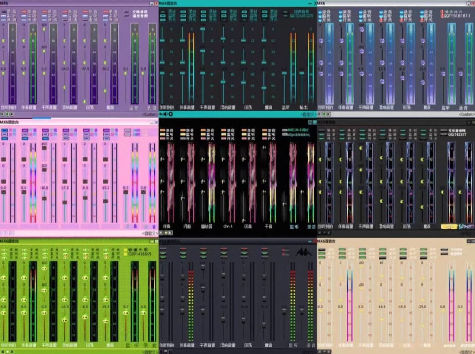Open the gear settings icon in teal mixer footer
This screenshot has height=354, width=475.
click(171, 114)
